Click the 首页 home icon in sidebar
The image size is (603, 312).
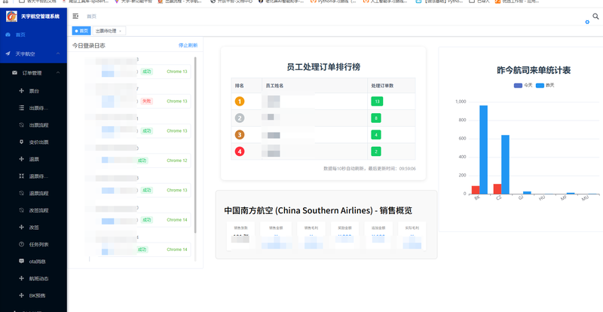coord(8,35)
